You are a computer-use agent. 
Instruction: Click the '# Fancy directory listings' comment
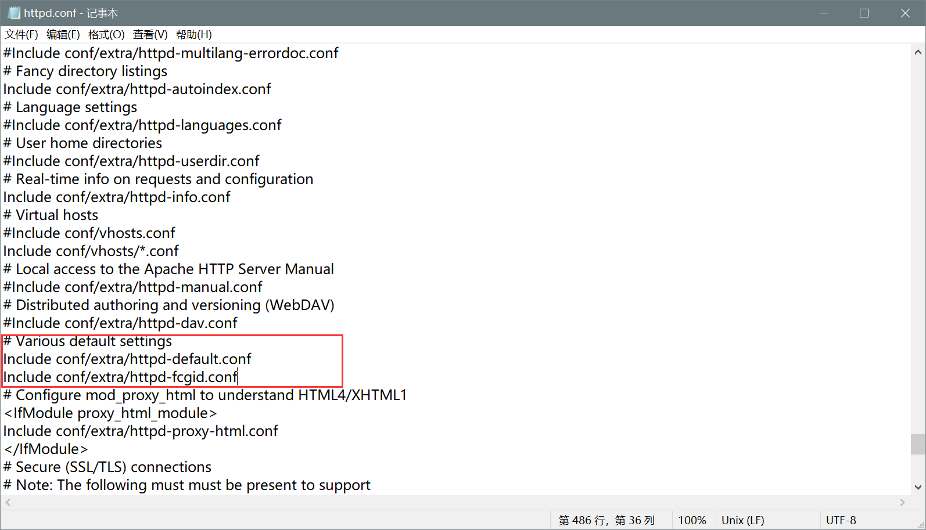[85, 71]
